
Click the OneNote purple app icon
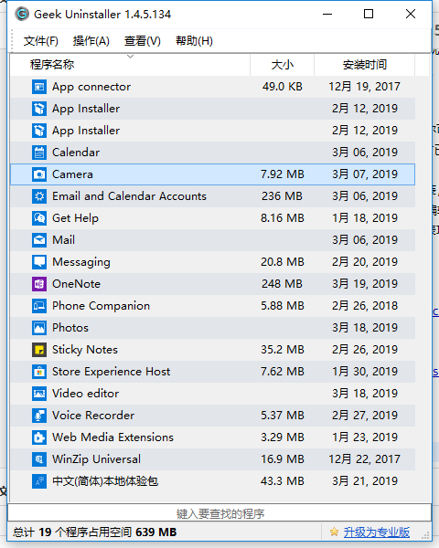coord(39,284)
